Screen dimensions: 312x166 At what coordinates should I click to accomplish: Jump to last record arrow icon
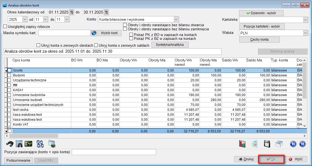(302, 144)
